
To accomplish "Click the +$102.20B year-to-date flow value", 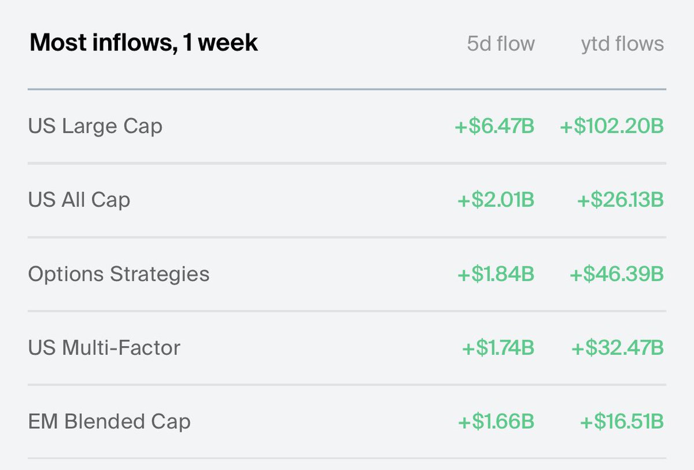I will coord(612,126).
